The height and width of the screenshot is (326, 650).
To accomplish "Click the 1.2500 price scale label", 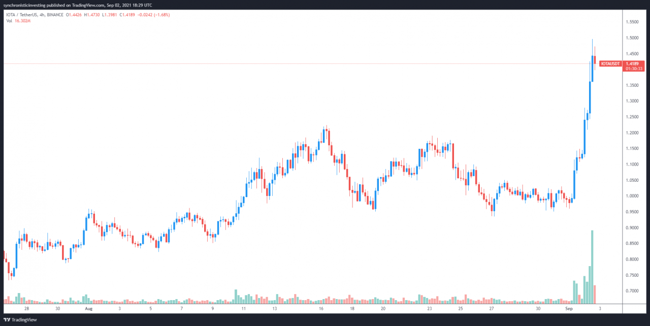I will [633, 117].
